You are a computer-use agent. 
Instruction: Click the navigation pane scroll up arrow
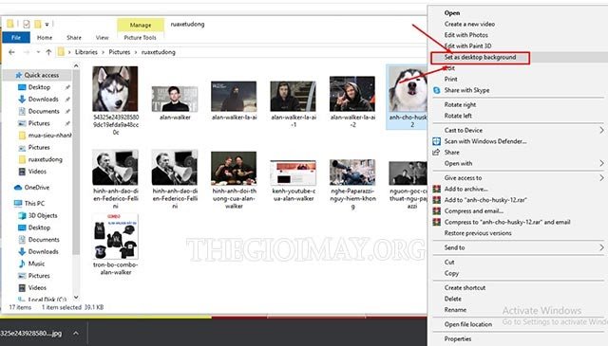(76, 66)
